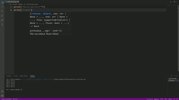
Task: Change file encoding UTF-8 in status bar
Action: [x=162, y=99]
